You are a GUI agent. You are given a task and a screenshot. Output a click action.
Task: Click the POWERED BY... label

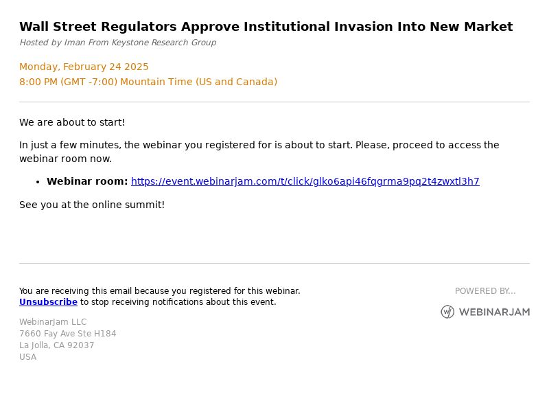point(485,291)
